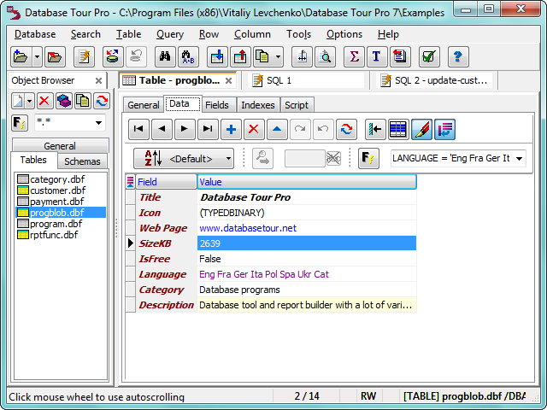547x410 pixels.
Task: Click the blue up-triangle Edit record button
Action: (x=277, y=129)
